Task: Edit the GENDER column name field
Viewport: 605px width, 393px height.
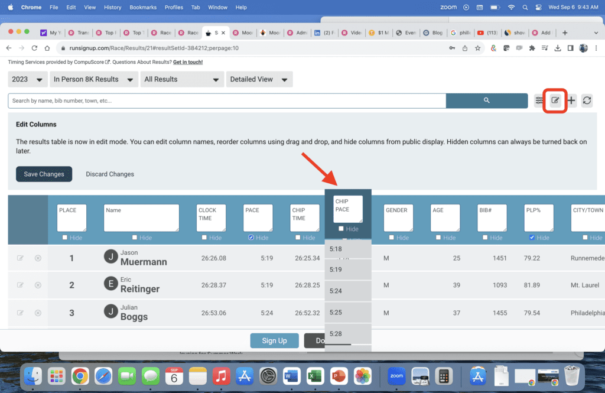Action: tap(398, 217)
